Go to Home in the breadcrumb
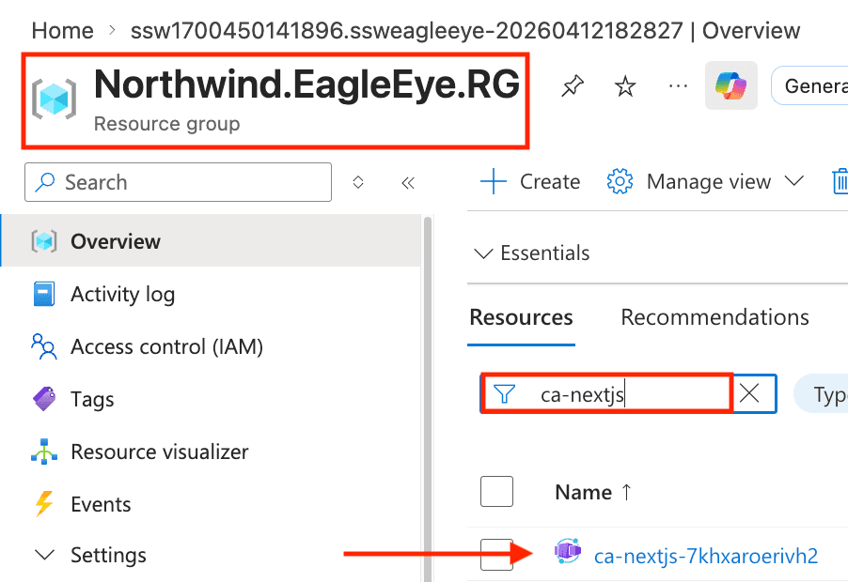This screenshot has height=582, width=848. point(62,30)
